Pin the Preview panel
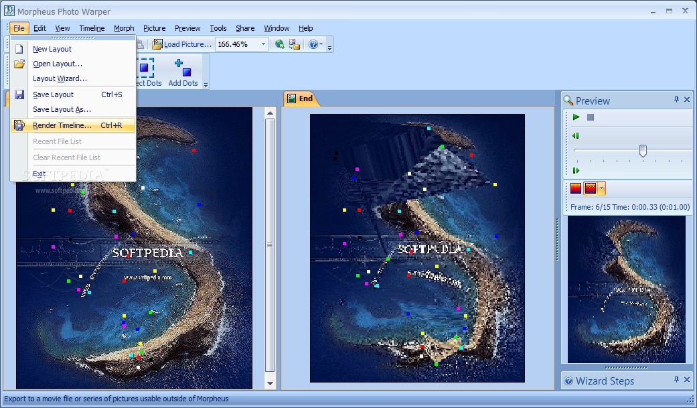 pos(676,100)
